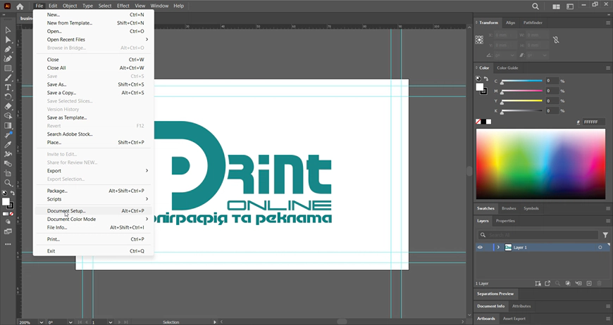Click the Home icon

coord(20,6)
